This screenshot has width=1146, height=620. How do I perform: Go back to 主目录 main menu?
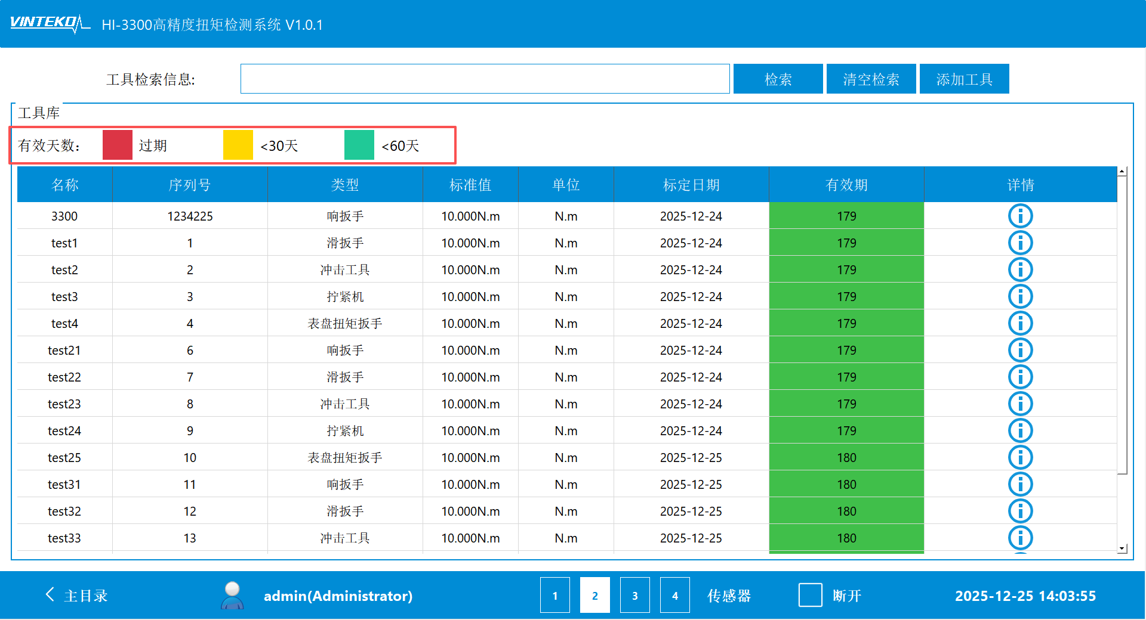point(76,595)
